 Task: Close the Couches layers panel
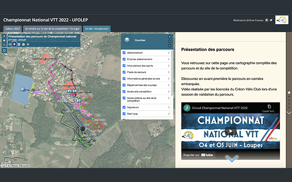pos(169,37)
